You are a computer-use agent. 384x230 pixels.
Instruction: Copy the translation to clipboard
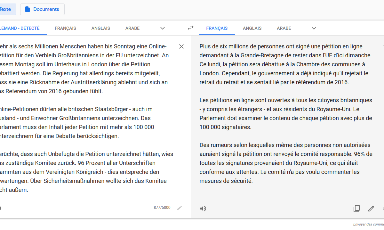(356, 209)
